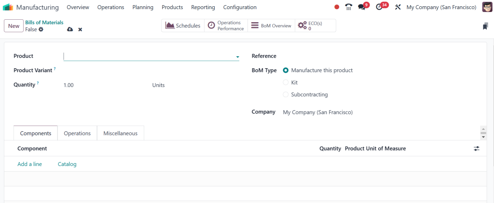Open Operations Performance smart button
Image resolution: width=494 pixels, height=203 pixels.
(226, 26)
